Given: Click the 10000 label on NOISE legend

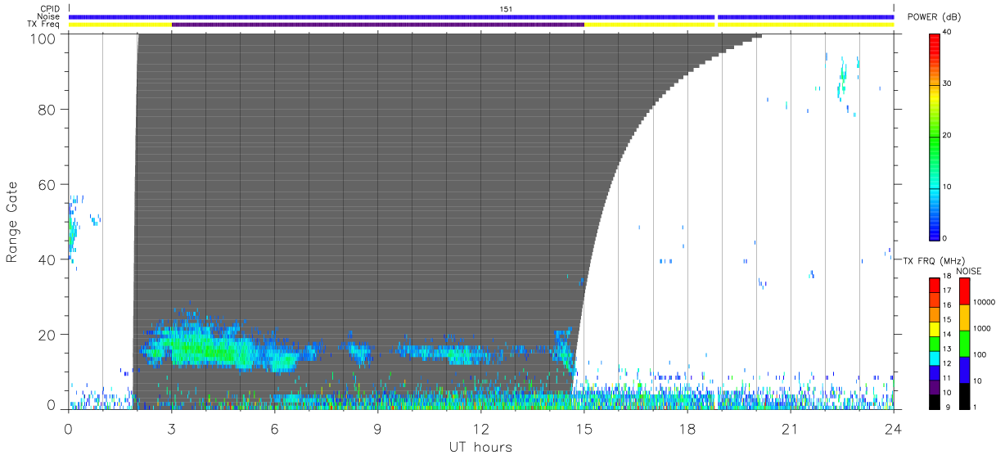Looking at the screenshot, I should click(985, 302).
